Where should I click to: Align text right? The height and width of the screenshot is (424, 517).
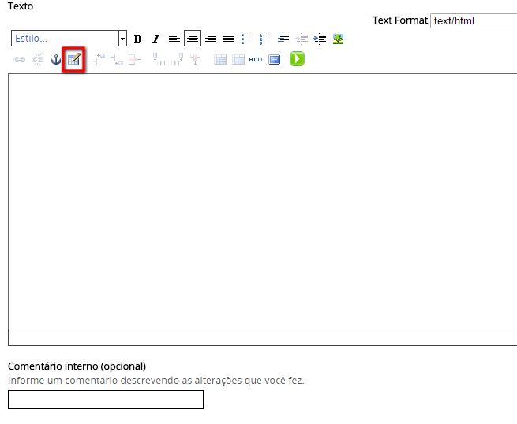[211, 39]
